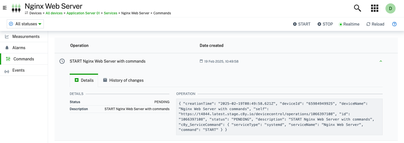Open the application switcher grid icon

(375, 8)
